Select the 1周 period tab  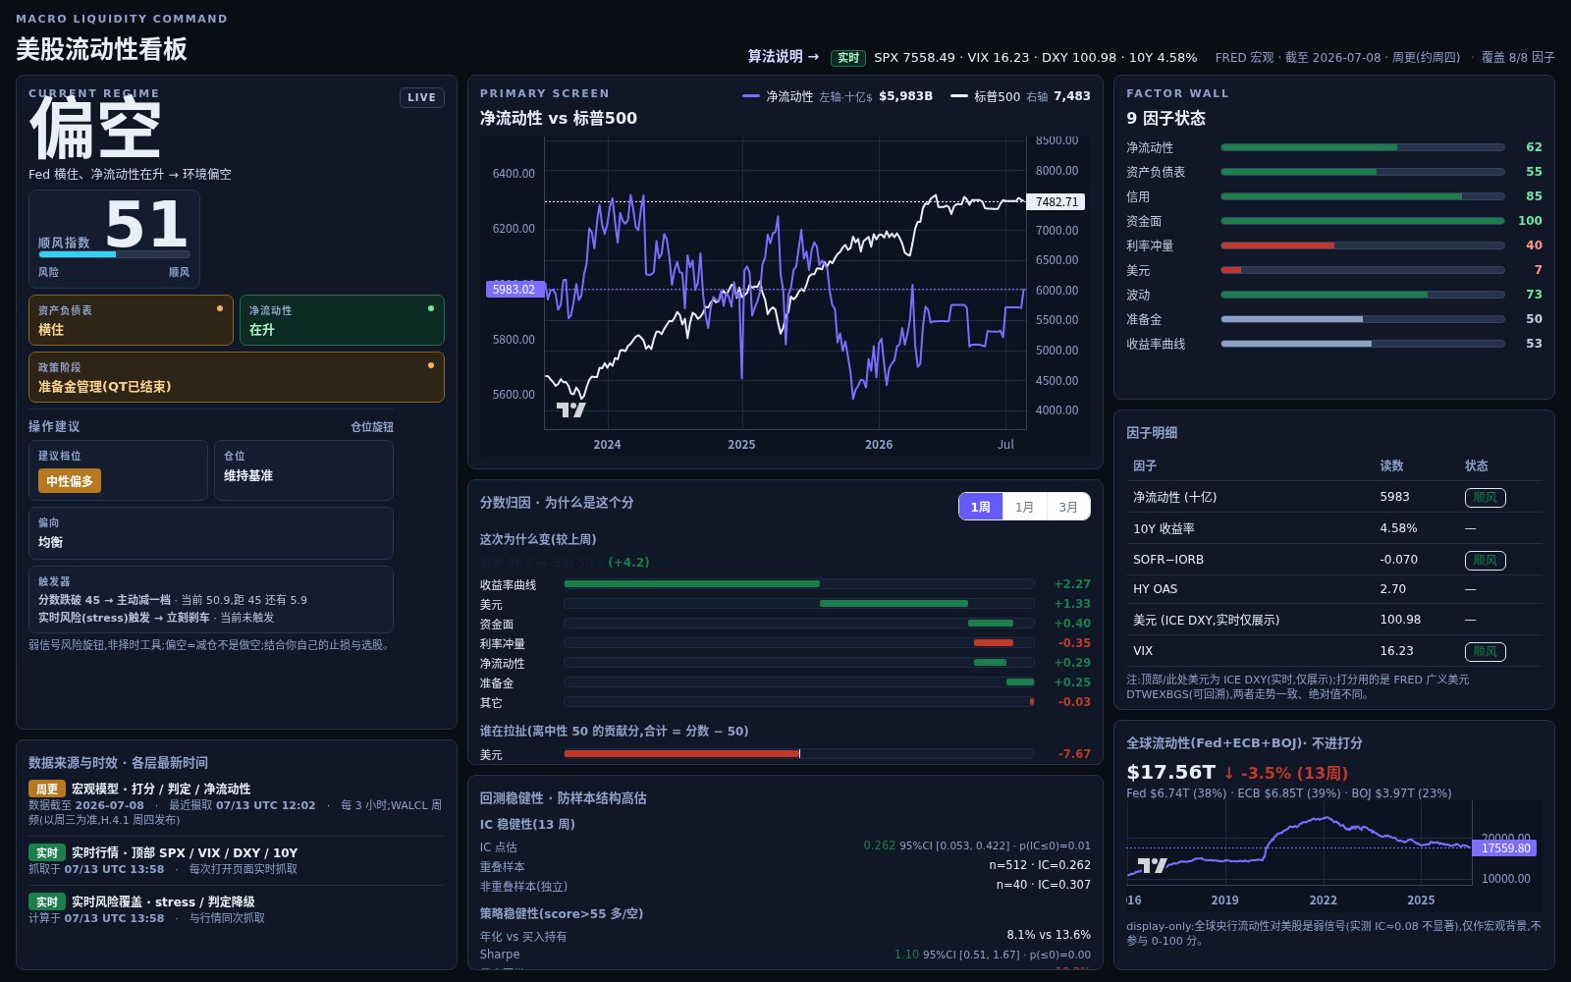[981, 507]
